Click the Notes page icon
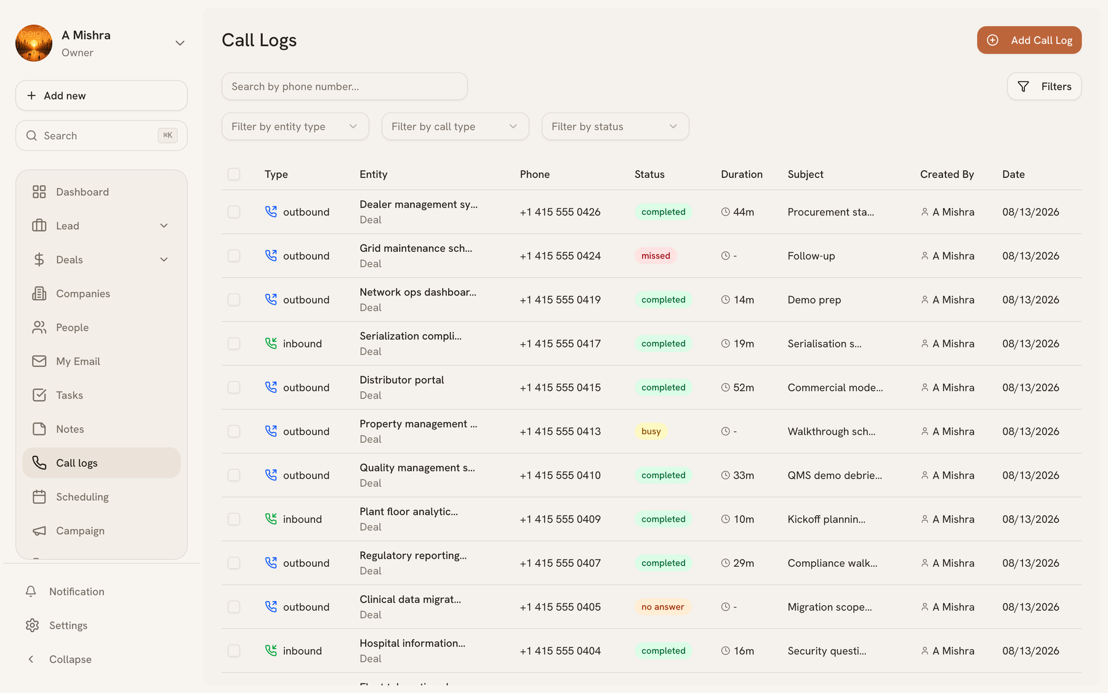Screen dimensions: 1108x693 coord(39,429)
